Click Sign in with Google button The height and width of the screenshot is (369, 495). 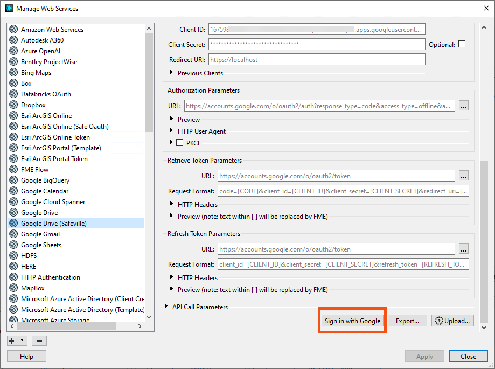352,321
